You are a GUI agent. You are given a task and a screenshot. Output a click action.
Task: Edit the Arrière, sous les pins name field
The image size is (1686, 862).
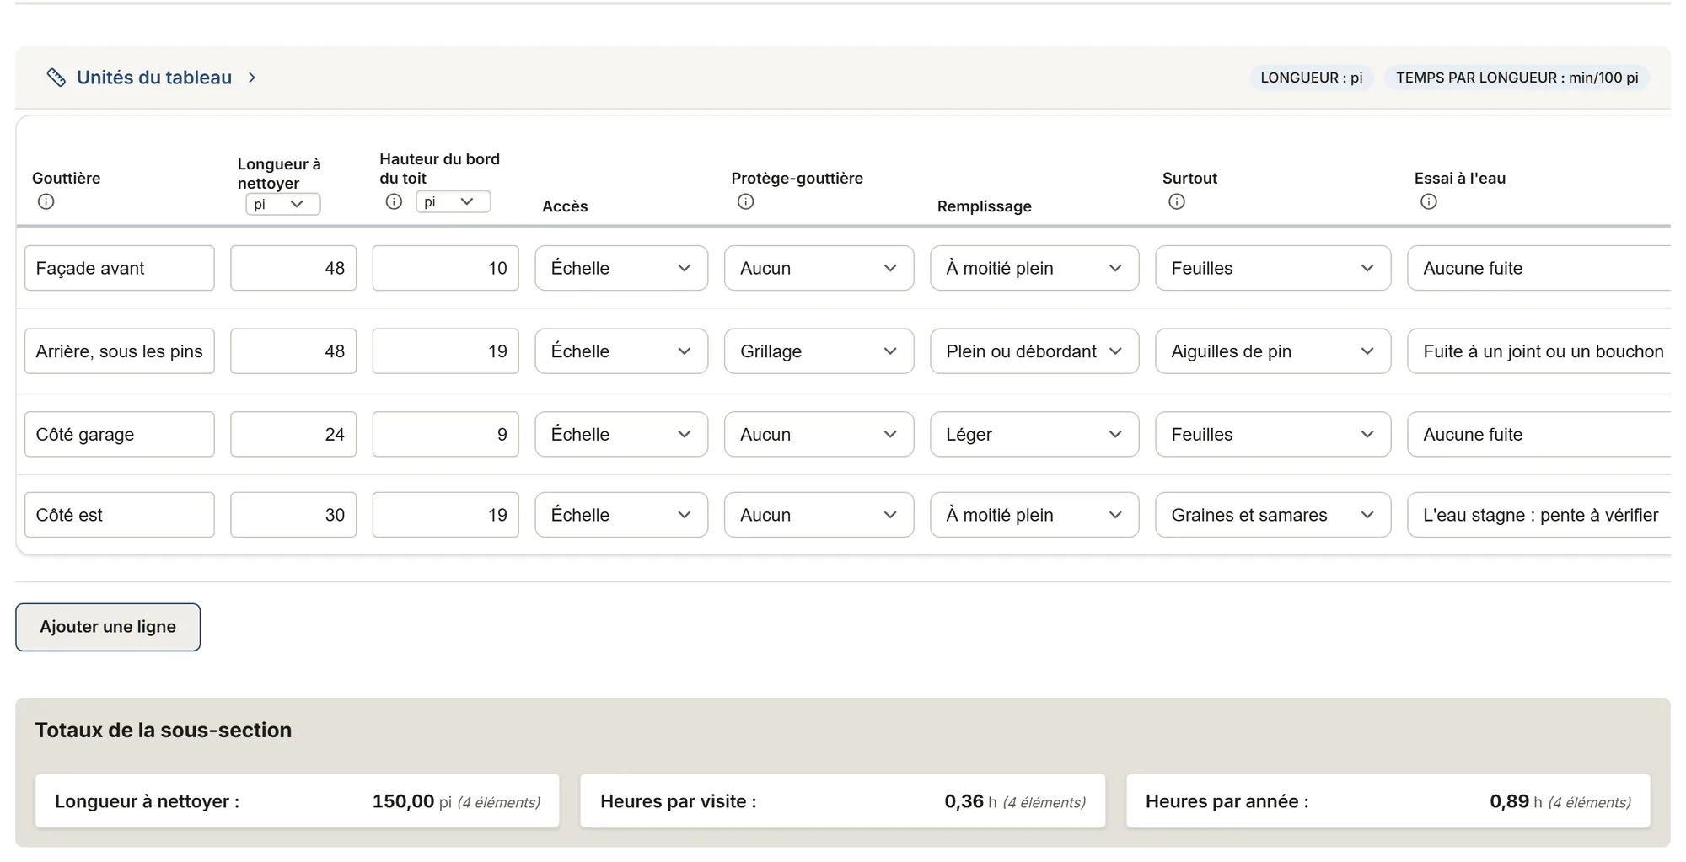click(x=120, y=351)
